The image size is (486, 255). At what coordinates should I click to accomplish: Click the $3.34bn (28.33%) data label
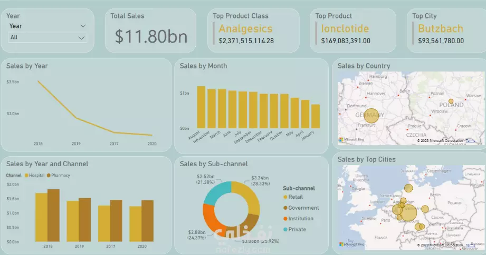pyautogui.click(x=260, y=180)
